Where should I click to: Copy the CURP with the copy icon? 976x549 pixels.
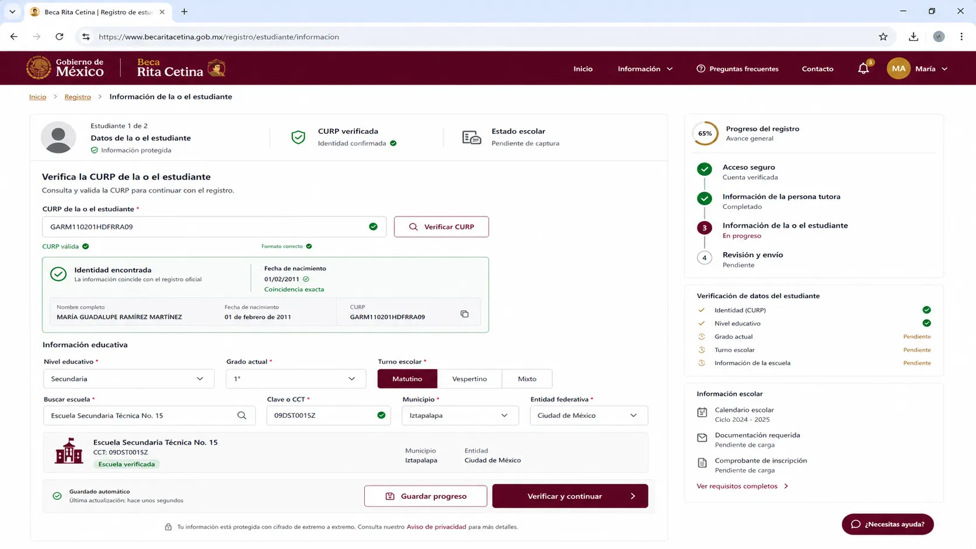pos(465,314)
